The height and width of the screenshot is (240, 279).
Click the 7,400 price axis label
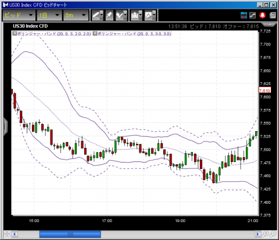pyautogui.click(x=265, y=202)
